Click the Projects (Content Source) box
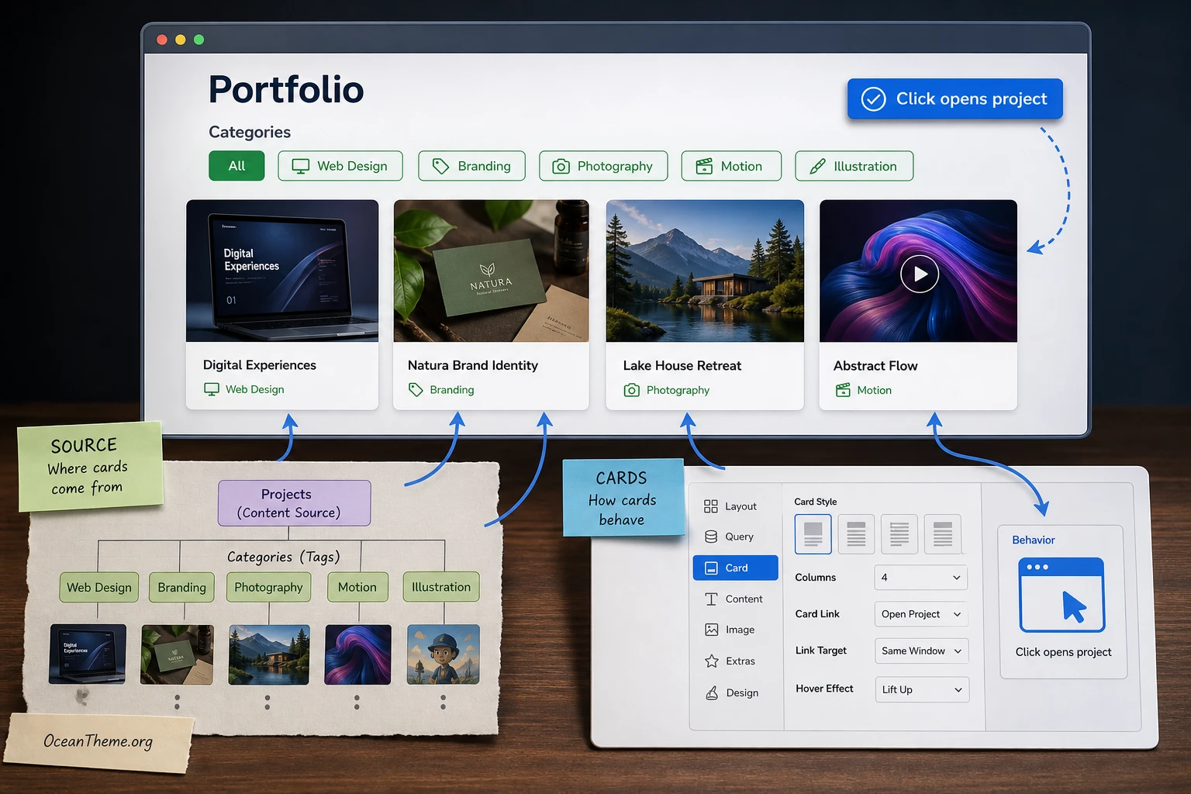Viewport: 1191px width, 794px height. point(294,503)
